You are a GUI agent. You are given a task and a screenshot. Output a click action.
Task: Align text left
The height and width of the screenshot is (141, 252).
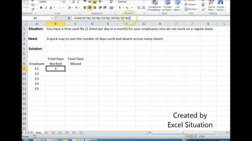(x=85, y=8)
